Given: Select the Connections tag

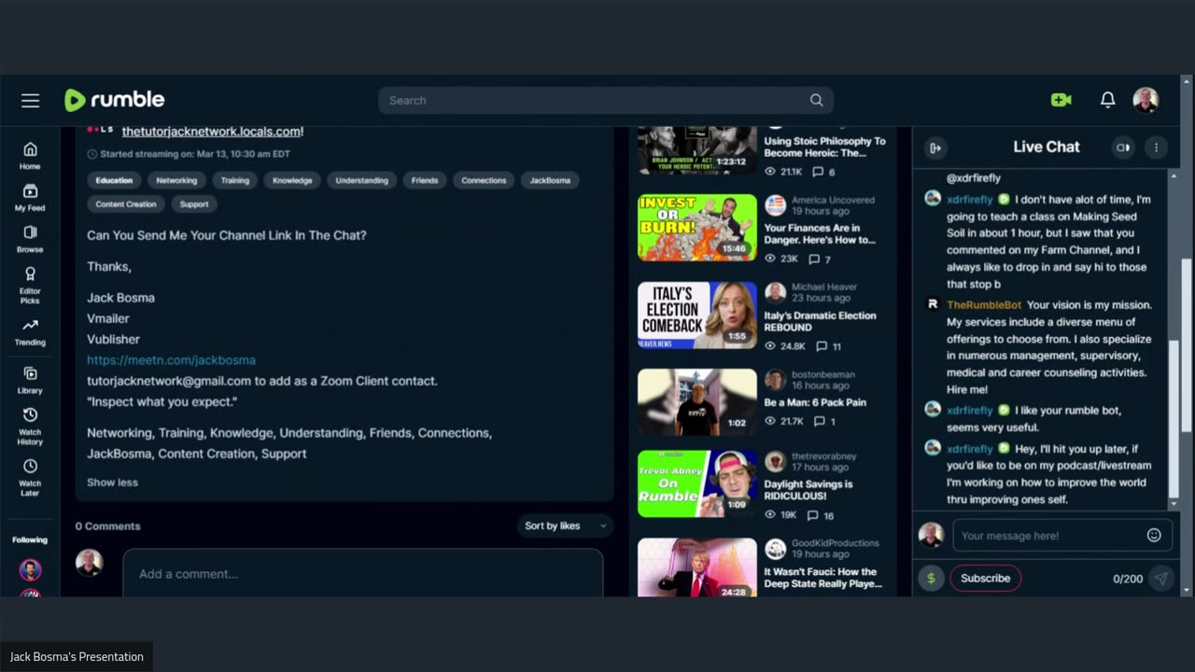Looking at the screenshot, I should [x=484, y=180].
